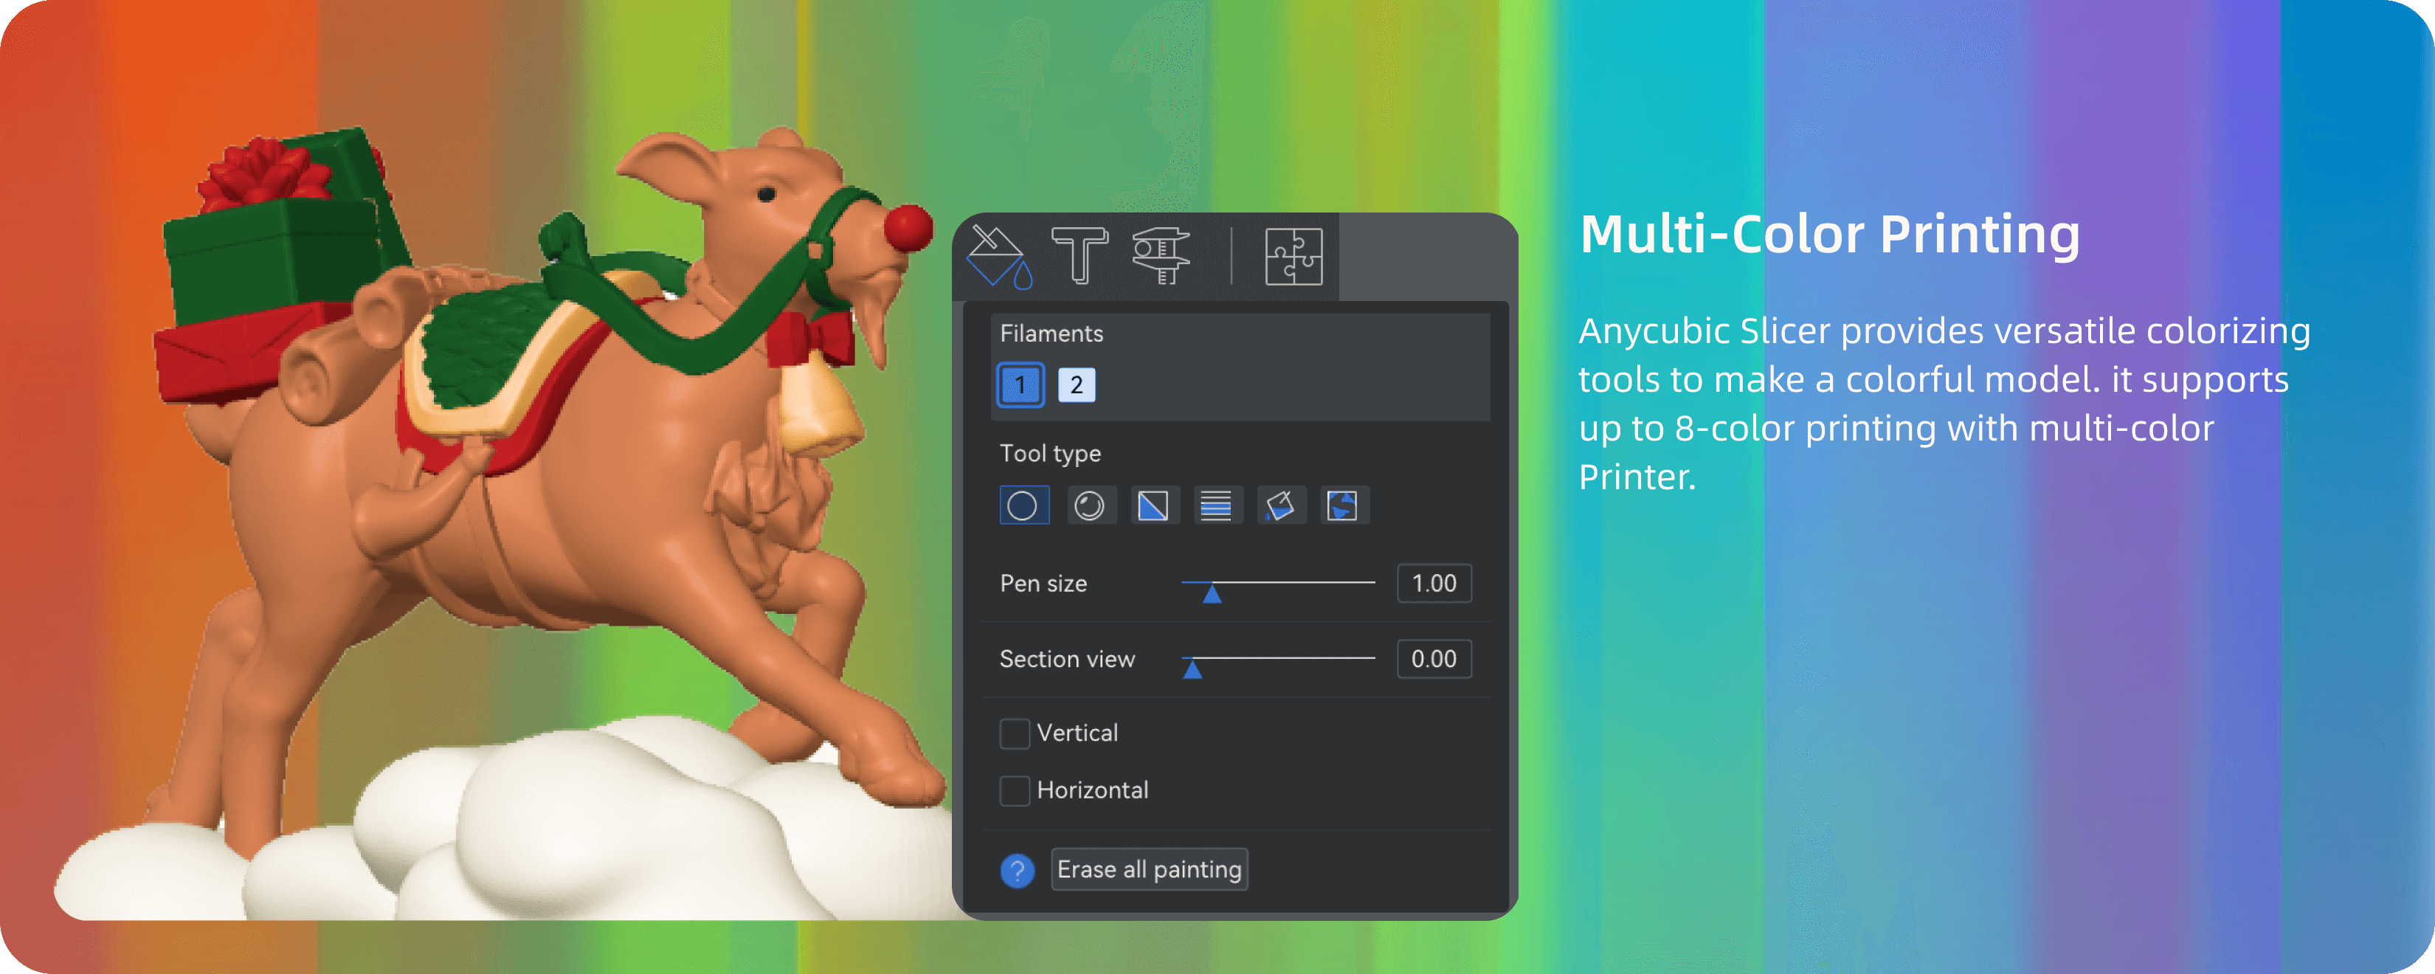
Task: Select the height range lines tool type
Action: 1217,505
